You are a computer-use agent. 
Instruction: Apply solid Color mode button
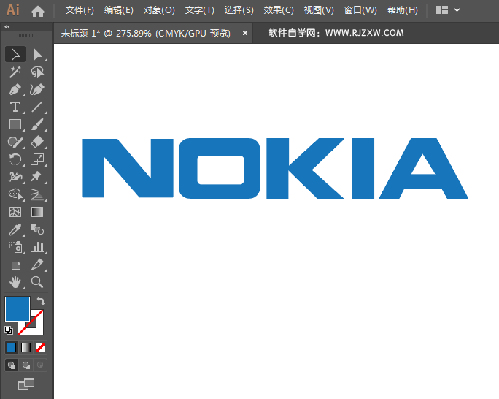click(x=12, y=347)
